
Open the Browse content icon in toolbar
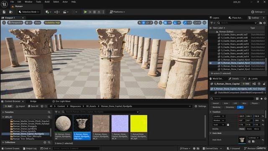coord(11,12)
